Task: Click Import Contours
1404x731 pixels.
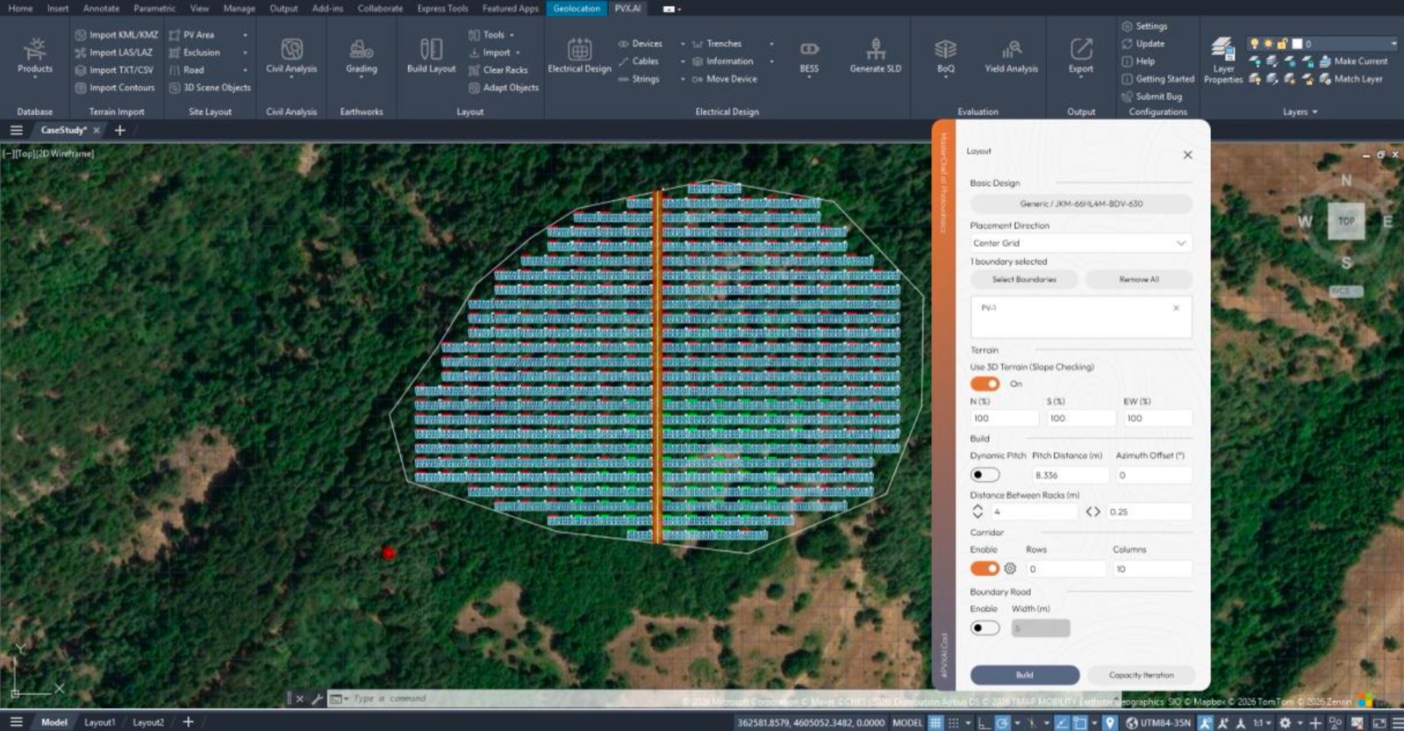Action: pyautogui.click(x=114, y=88)
